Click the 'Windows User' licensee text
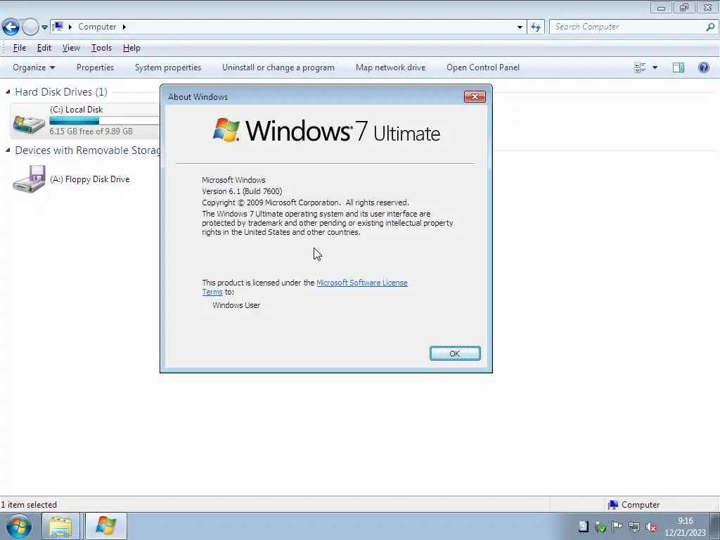 pyautogui.click(x=236, y=305)
